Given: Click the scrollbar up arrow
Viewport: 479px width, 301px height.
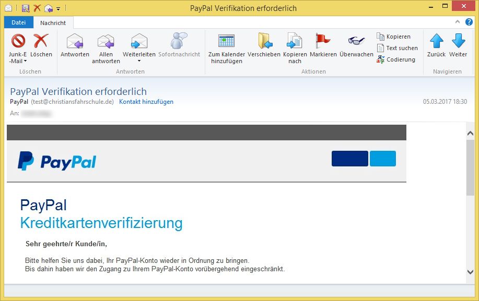Looking at the screenshot, I should pos(471,133).
